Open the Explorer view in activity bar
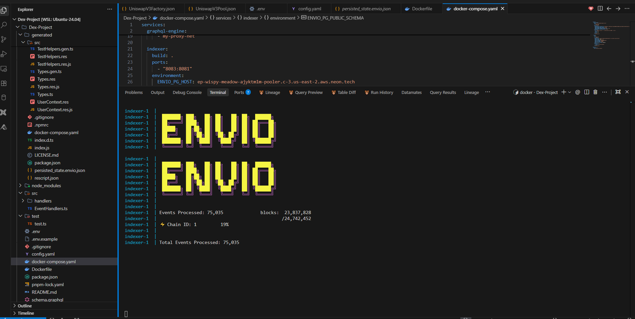The width and height of the screenshot is (635, 319). pyautogui.click(x=4, y=10)
